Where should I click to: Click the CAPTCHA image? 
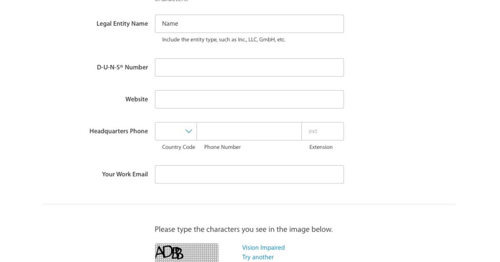(187, 252)
